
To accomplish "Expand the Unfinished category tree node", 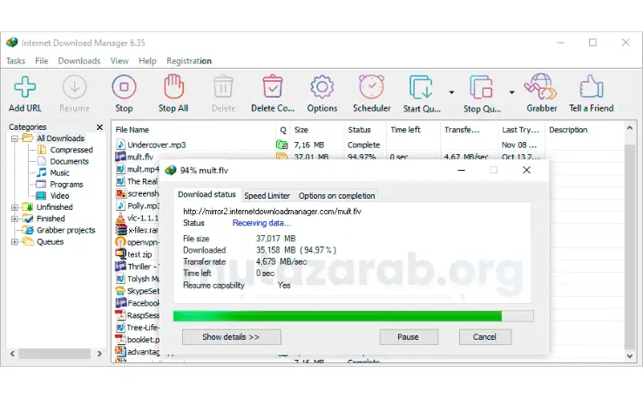I will click(15, 207).
